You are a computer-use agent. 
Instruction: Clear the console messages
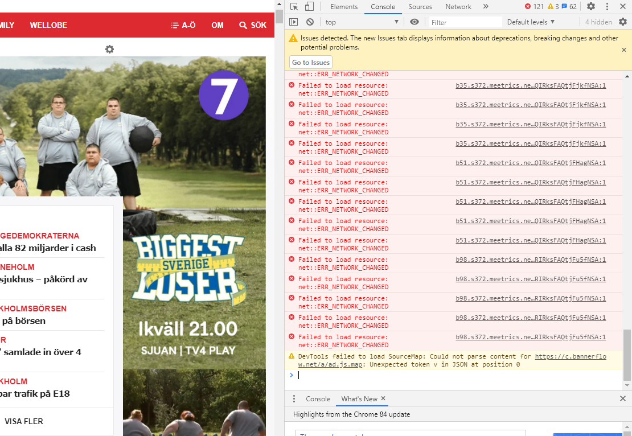pos(310,22)
